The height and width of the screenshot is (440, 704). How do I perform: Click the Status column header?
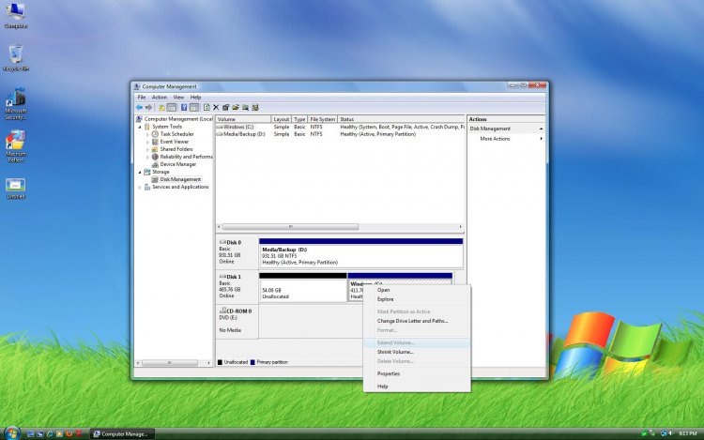click(401, 119)
